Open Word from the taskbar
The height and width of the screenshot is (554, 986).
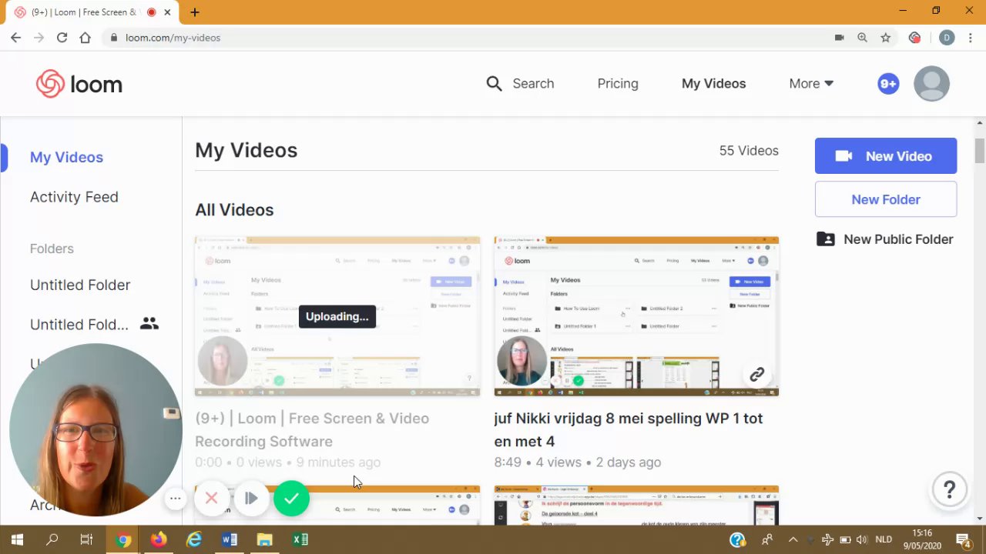229,539
